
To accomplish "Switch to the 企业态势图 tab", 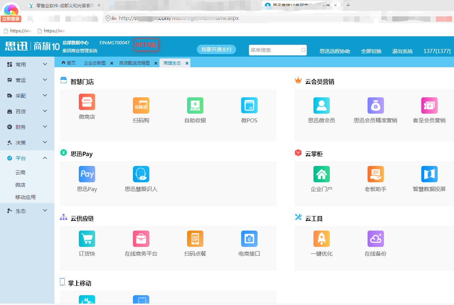I will click(95, 62).
